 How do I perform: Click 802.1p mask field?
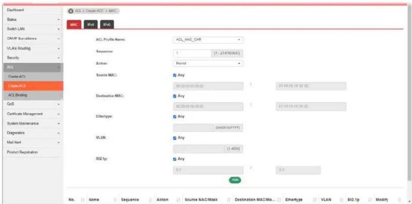298,170
